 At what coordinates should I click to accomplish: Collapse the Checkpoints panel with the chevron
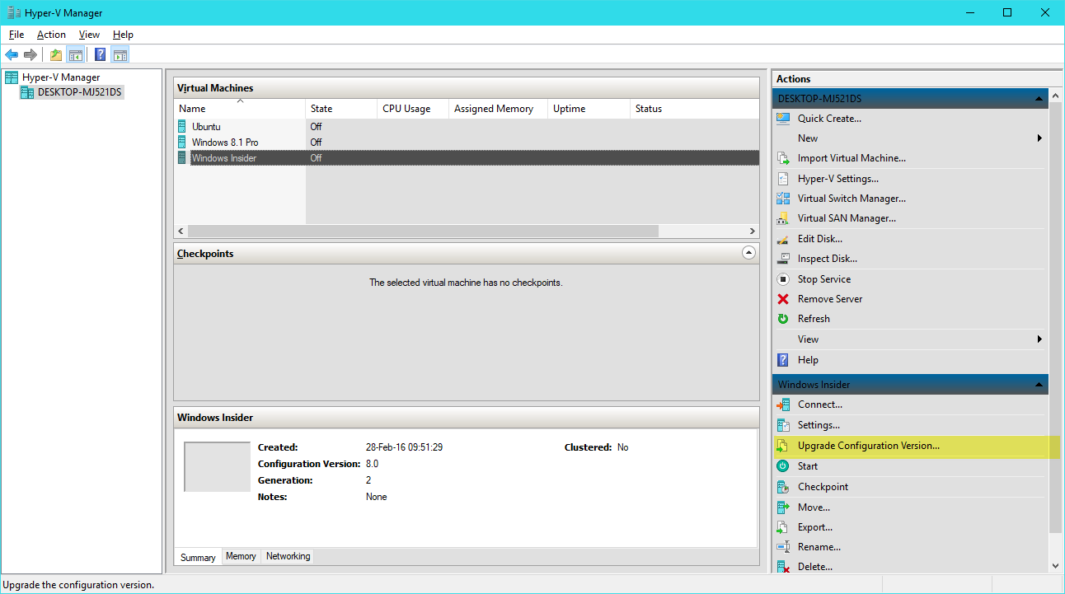click(x=748, y=253)
